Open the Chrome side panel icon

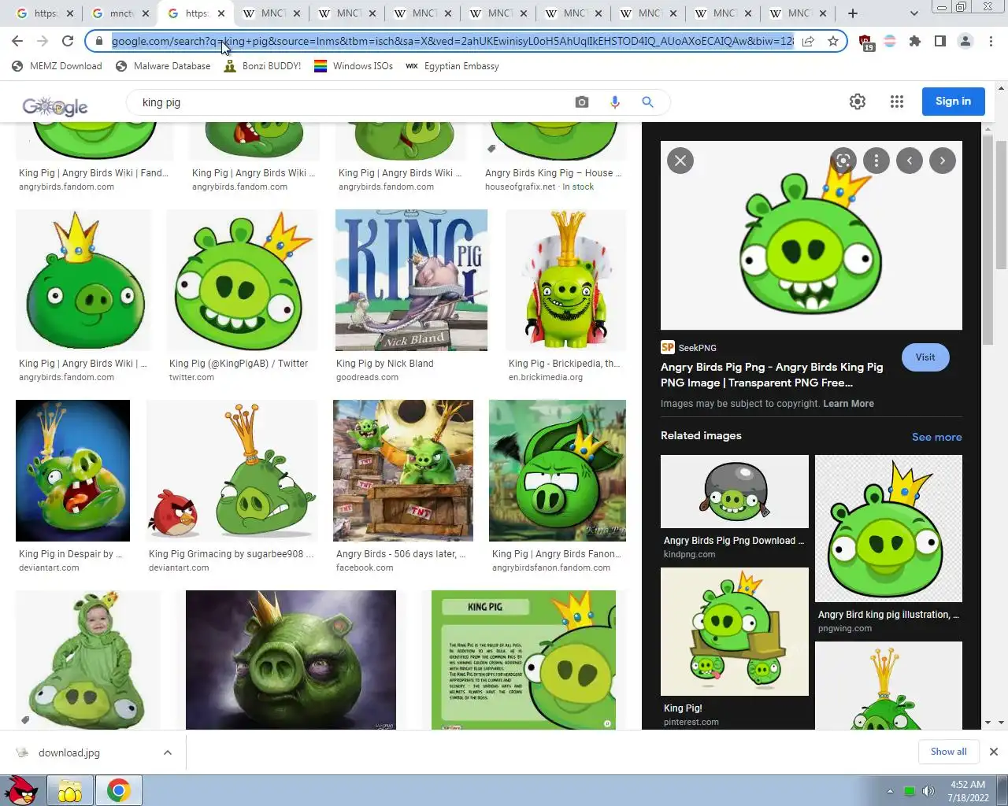tap(940, 41)
